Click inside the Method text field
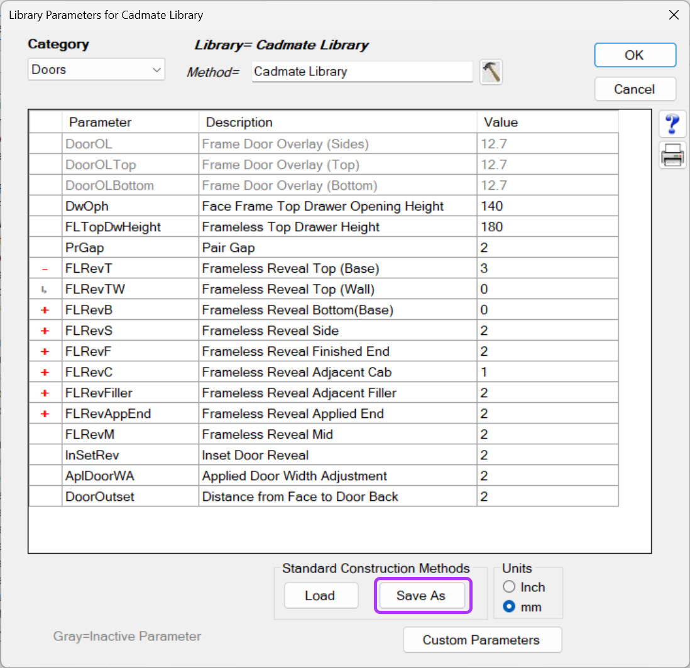 (361, 72)
